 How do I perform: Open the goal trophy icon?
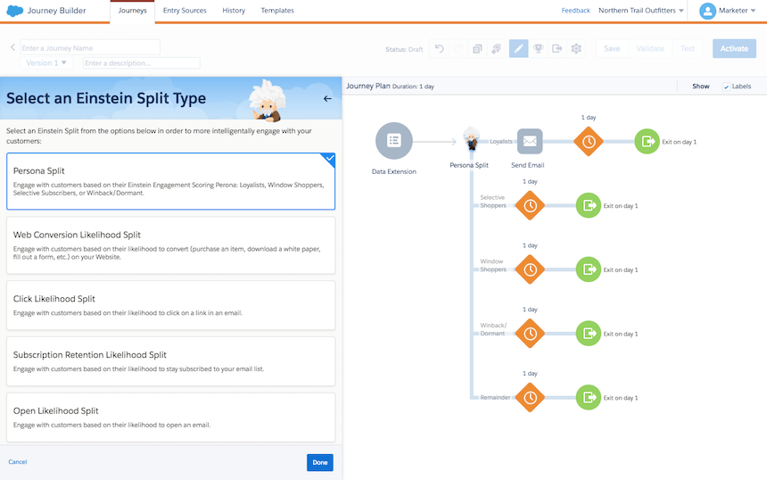(x=538, y=48)
